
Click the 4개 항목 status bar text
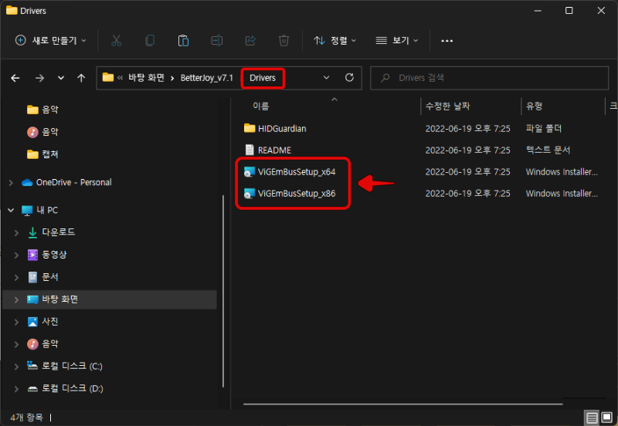click(x=27, y=418)
